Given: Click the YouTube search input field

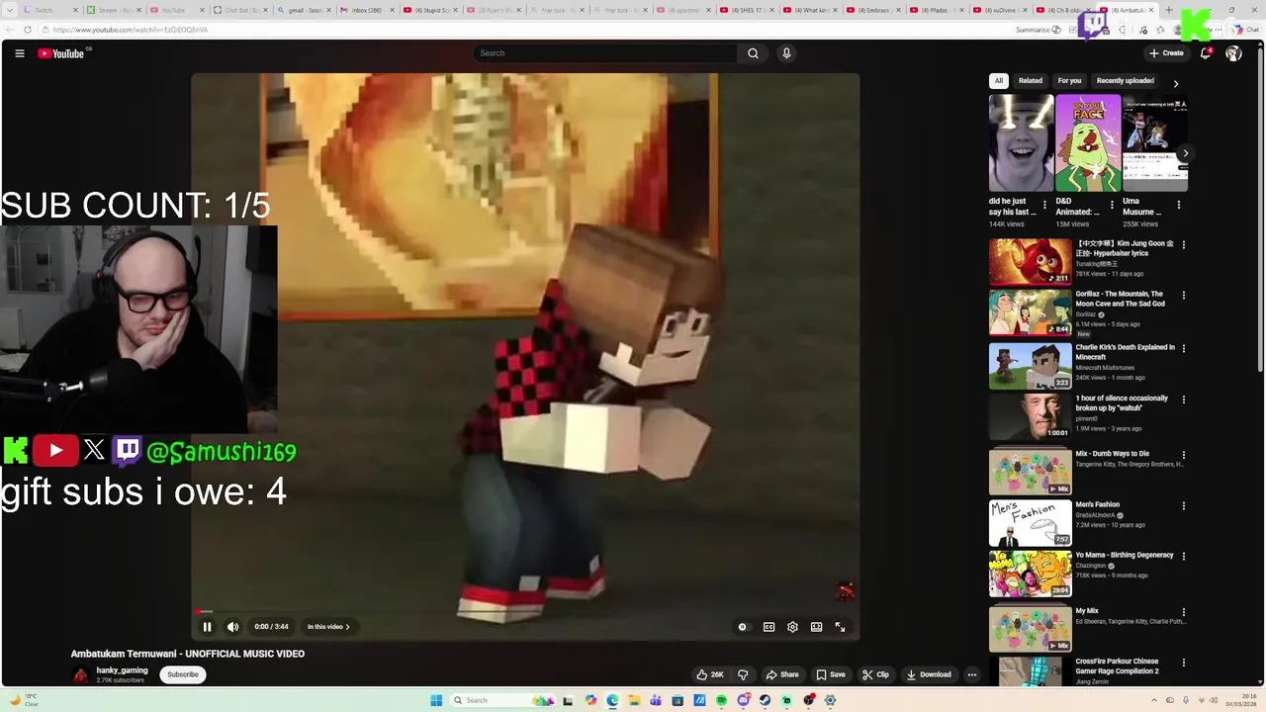Looking at the screenshot, I should [605, 53].
